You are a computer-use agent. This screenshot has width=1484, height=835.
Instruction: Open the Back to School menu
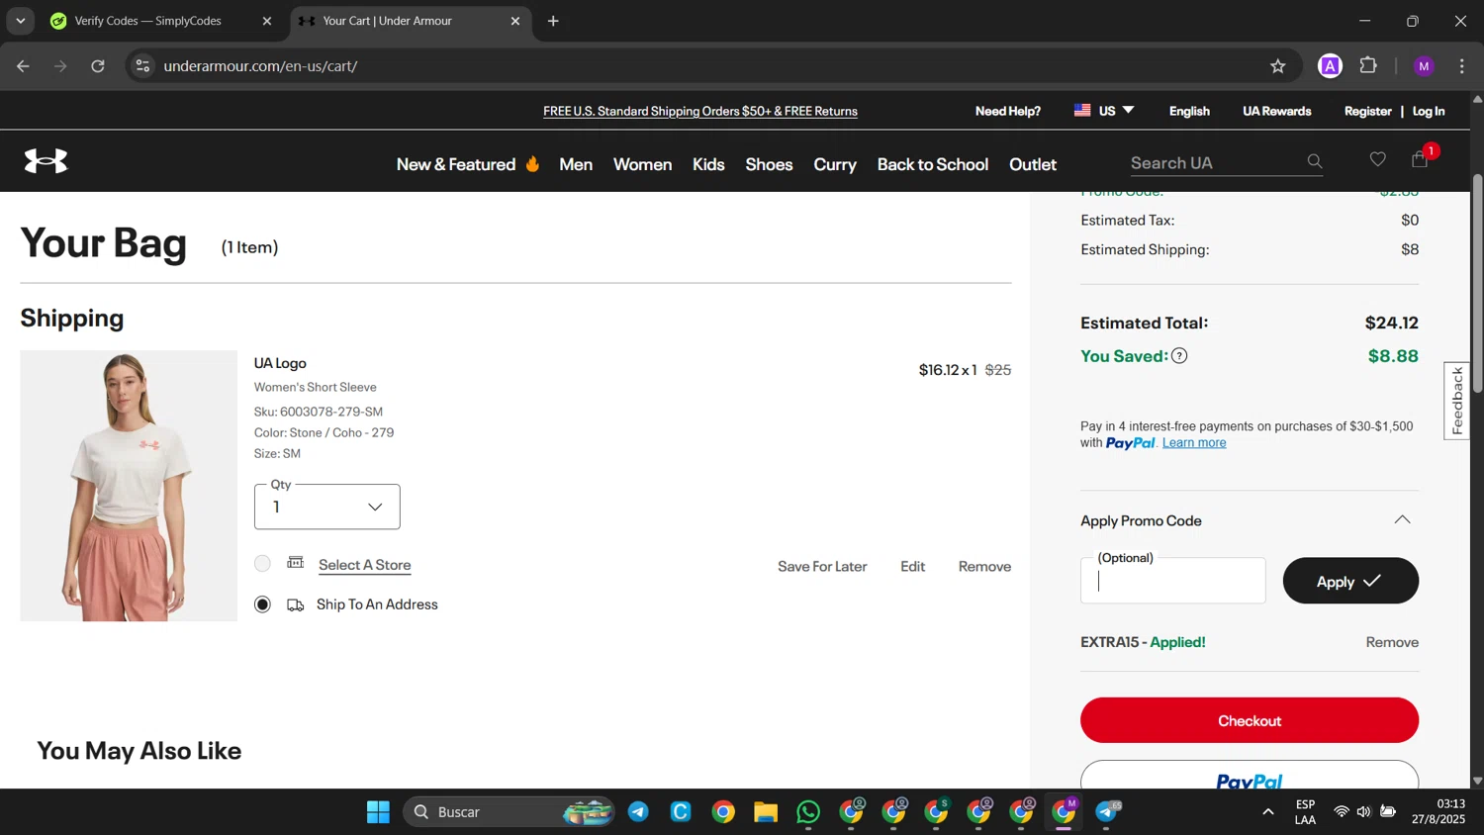pyautogui.click(x=933, y=164)
